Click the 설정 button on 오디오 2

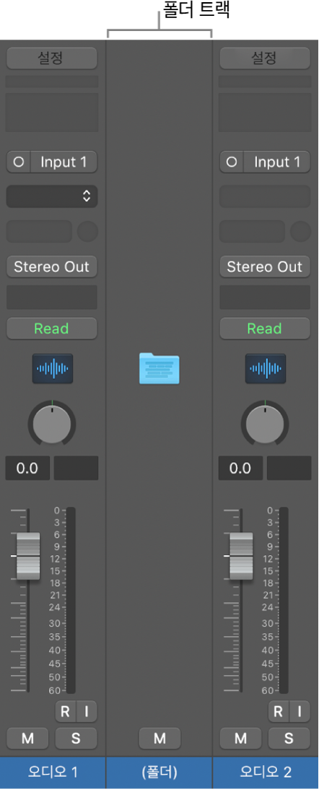[x=265, y=58]
